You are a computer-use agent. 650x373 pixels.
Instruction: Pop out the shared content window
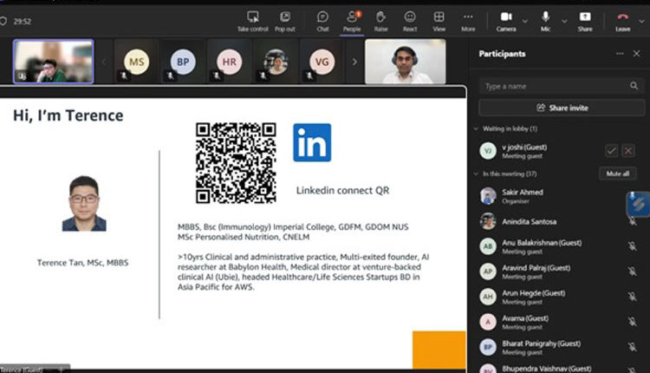click(x=284, y=19)
